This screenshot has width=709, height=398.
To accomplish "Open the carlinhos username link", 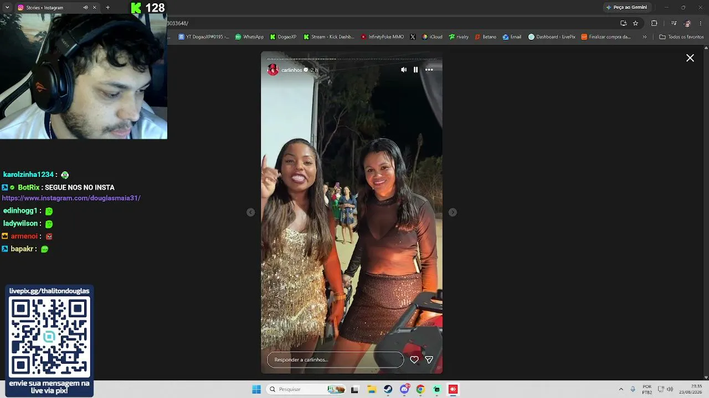I will pyautogui.click(x=292, y=70).
